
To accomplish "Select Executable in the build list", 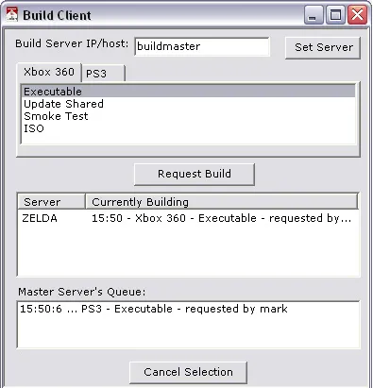I will 189,92.
